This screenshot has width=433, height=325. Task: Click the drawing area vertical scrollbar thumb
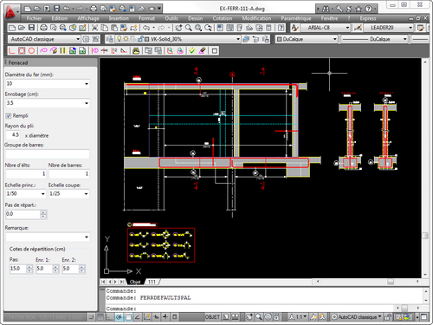(x=424, y=236)
